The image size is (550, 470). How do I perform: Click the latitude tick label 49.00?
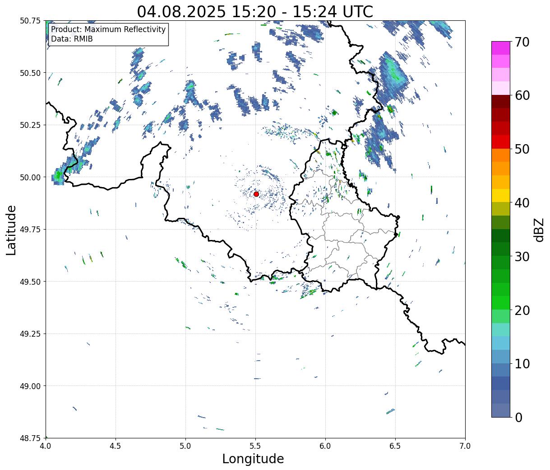(x=30, y=386)
